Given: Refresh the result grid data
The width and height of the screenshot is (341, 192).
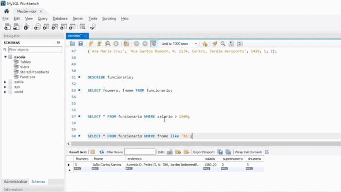Looking at the screenshot, I should (101, 152).
